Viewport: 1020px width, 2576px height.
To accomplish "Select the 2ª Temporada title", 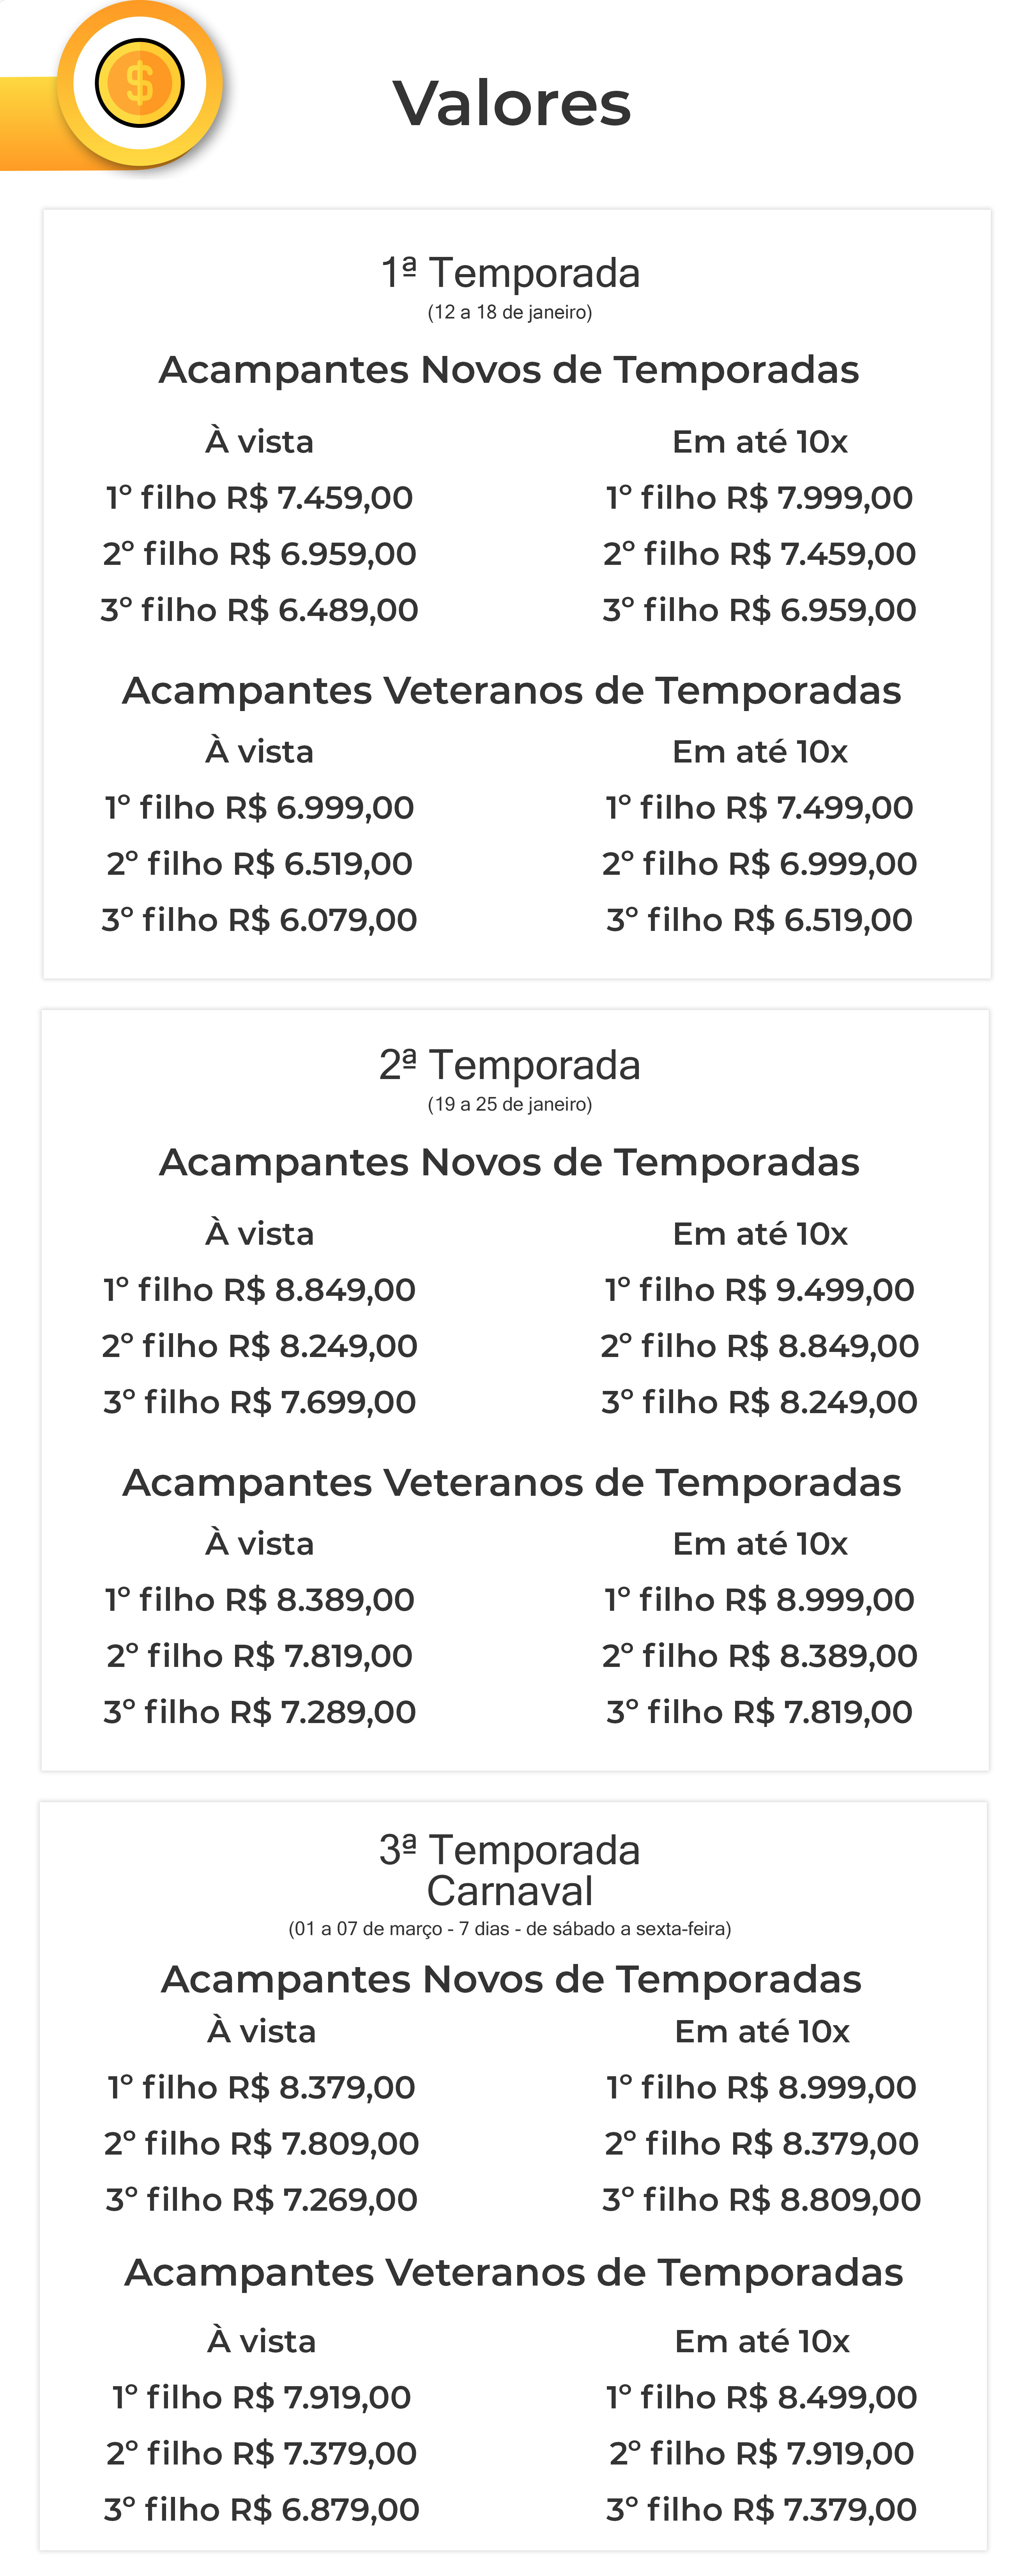I will point(510,1065).
